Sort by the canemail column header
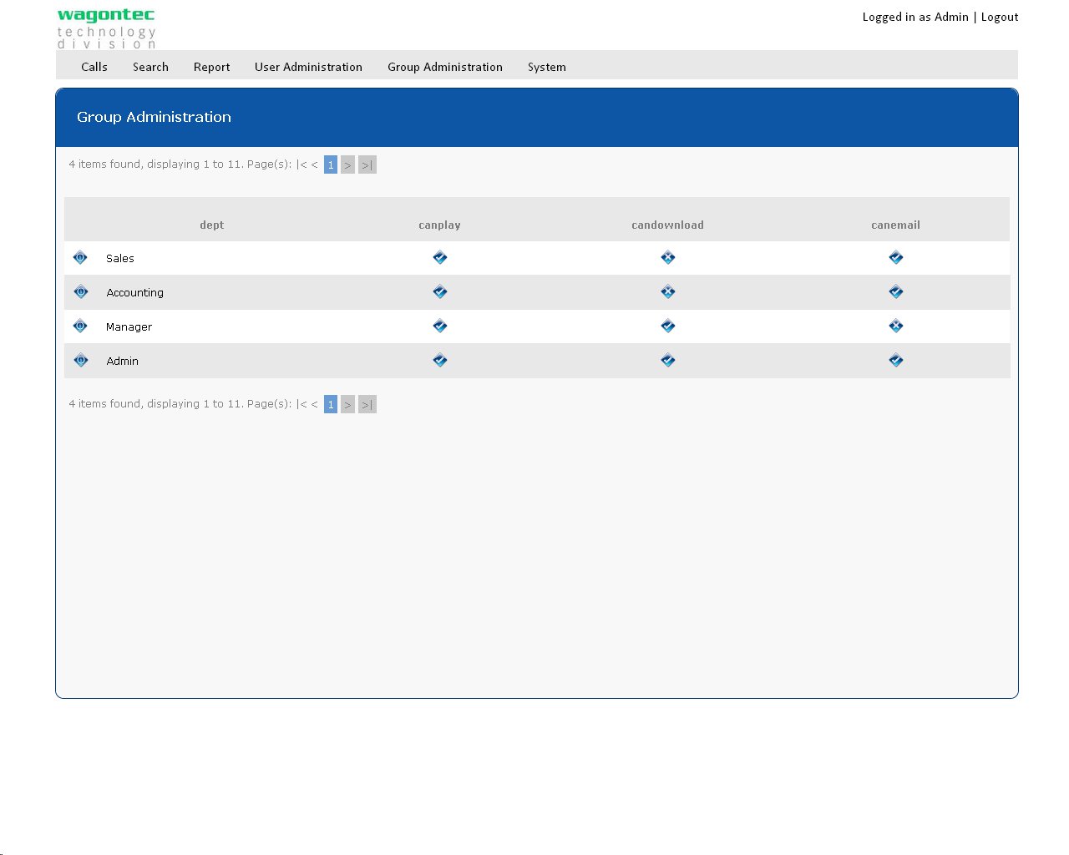The width and height of the screenshot is (1069, 855). point(896,225)
